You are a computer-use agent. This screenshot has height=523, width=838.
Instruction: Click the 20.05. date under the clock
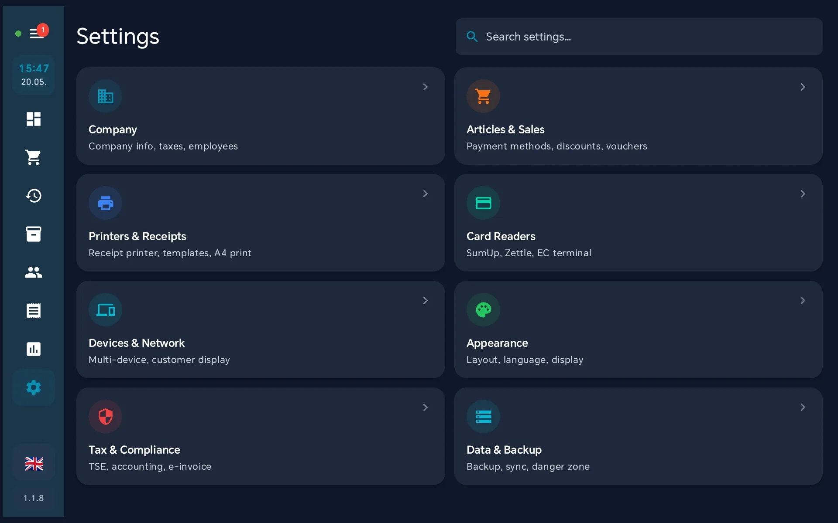click(34, 82)
